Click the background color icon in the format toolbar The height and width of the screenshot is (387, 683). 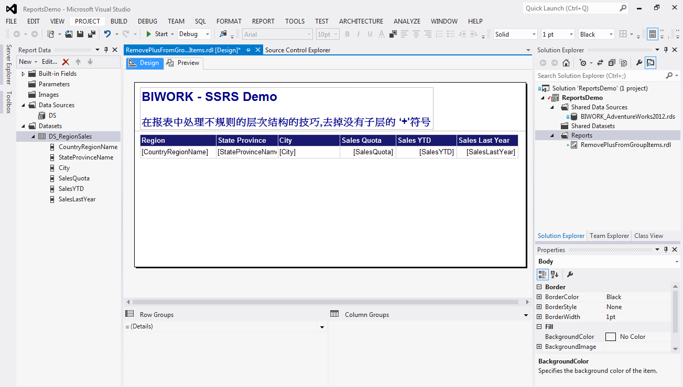[x=393, y=34]
